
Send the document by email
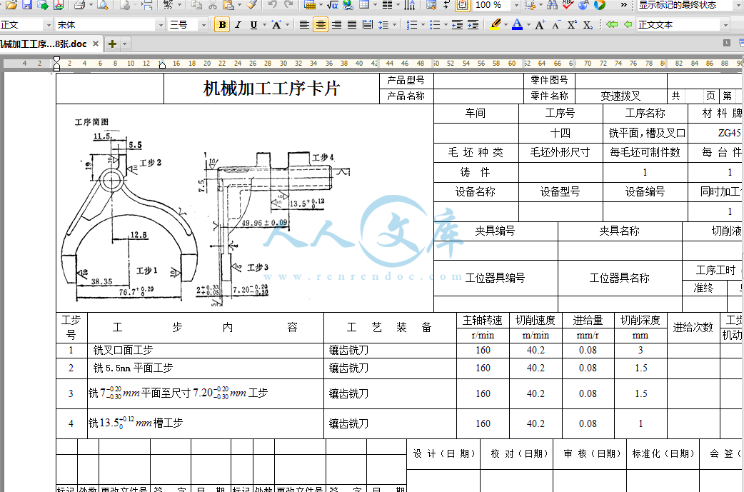click(43, 5)
